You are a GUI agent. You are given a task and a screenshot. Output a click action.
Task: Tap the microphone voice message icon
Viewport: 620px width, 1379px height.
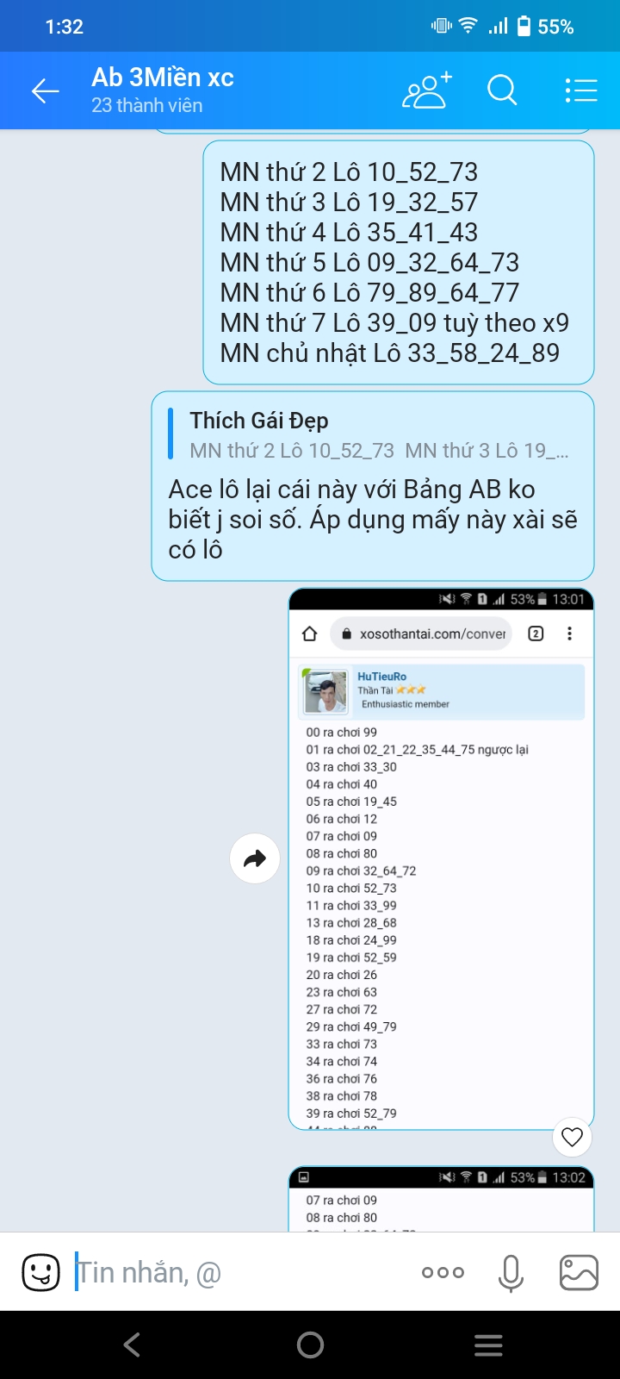point(511,1273)
